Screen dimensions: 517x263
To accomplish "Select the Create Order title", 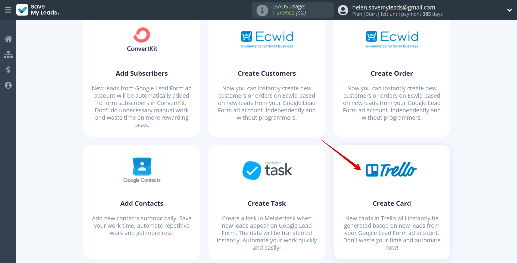I will (392, 74).
